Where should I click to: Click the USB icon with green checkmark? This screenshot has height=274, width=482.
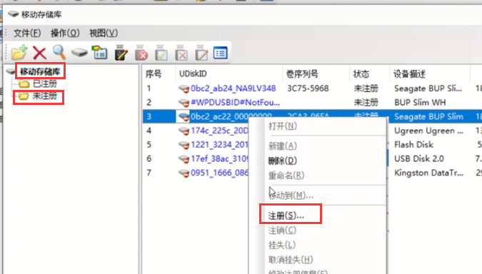click(161, 53)
